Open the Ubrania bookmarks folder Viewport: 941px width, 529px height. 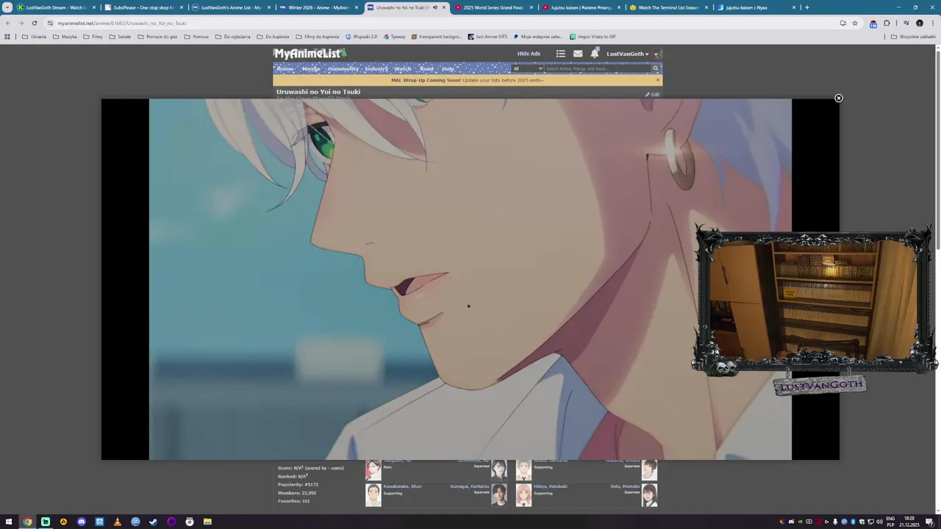pyautogui.click(x=34, y=37)
